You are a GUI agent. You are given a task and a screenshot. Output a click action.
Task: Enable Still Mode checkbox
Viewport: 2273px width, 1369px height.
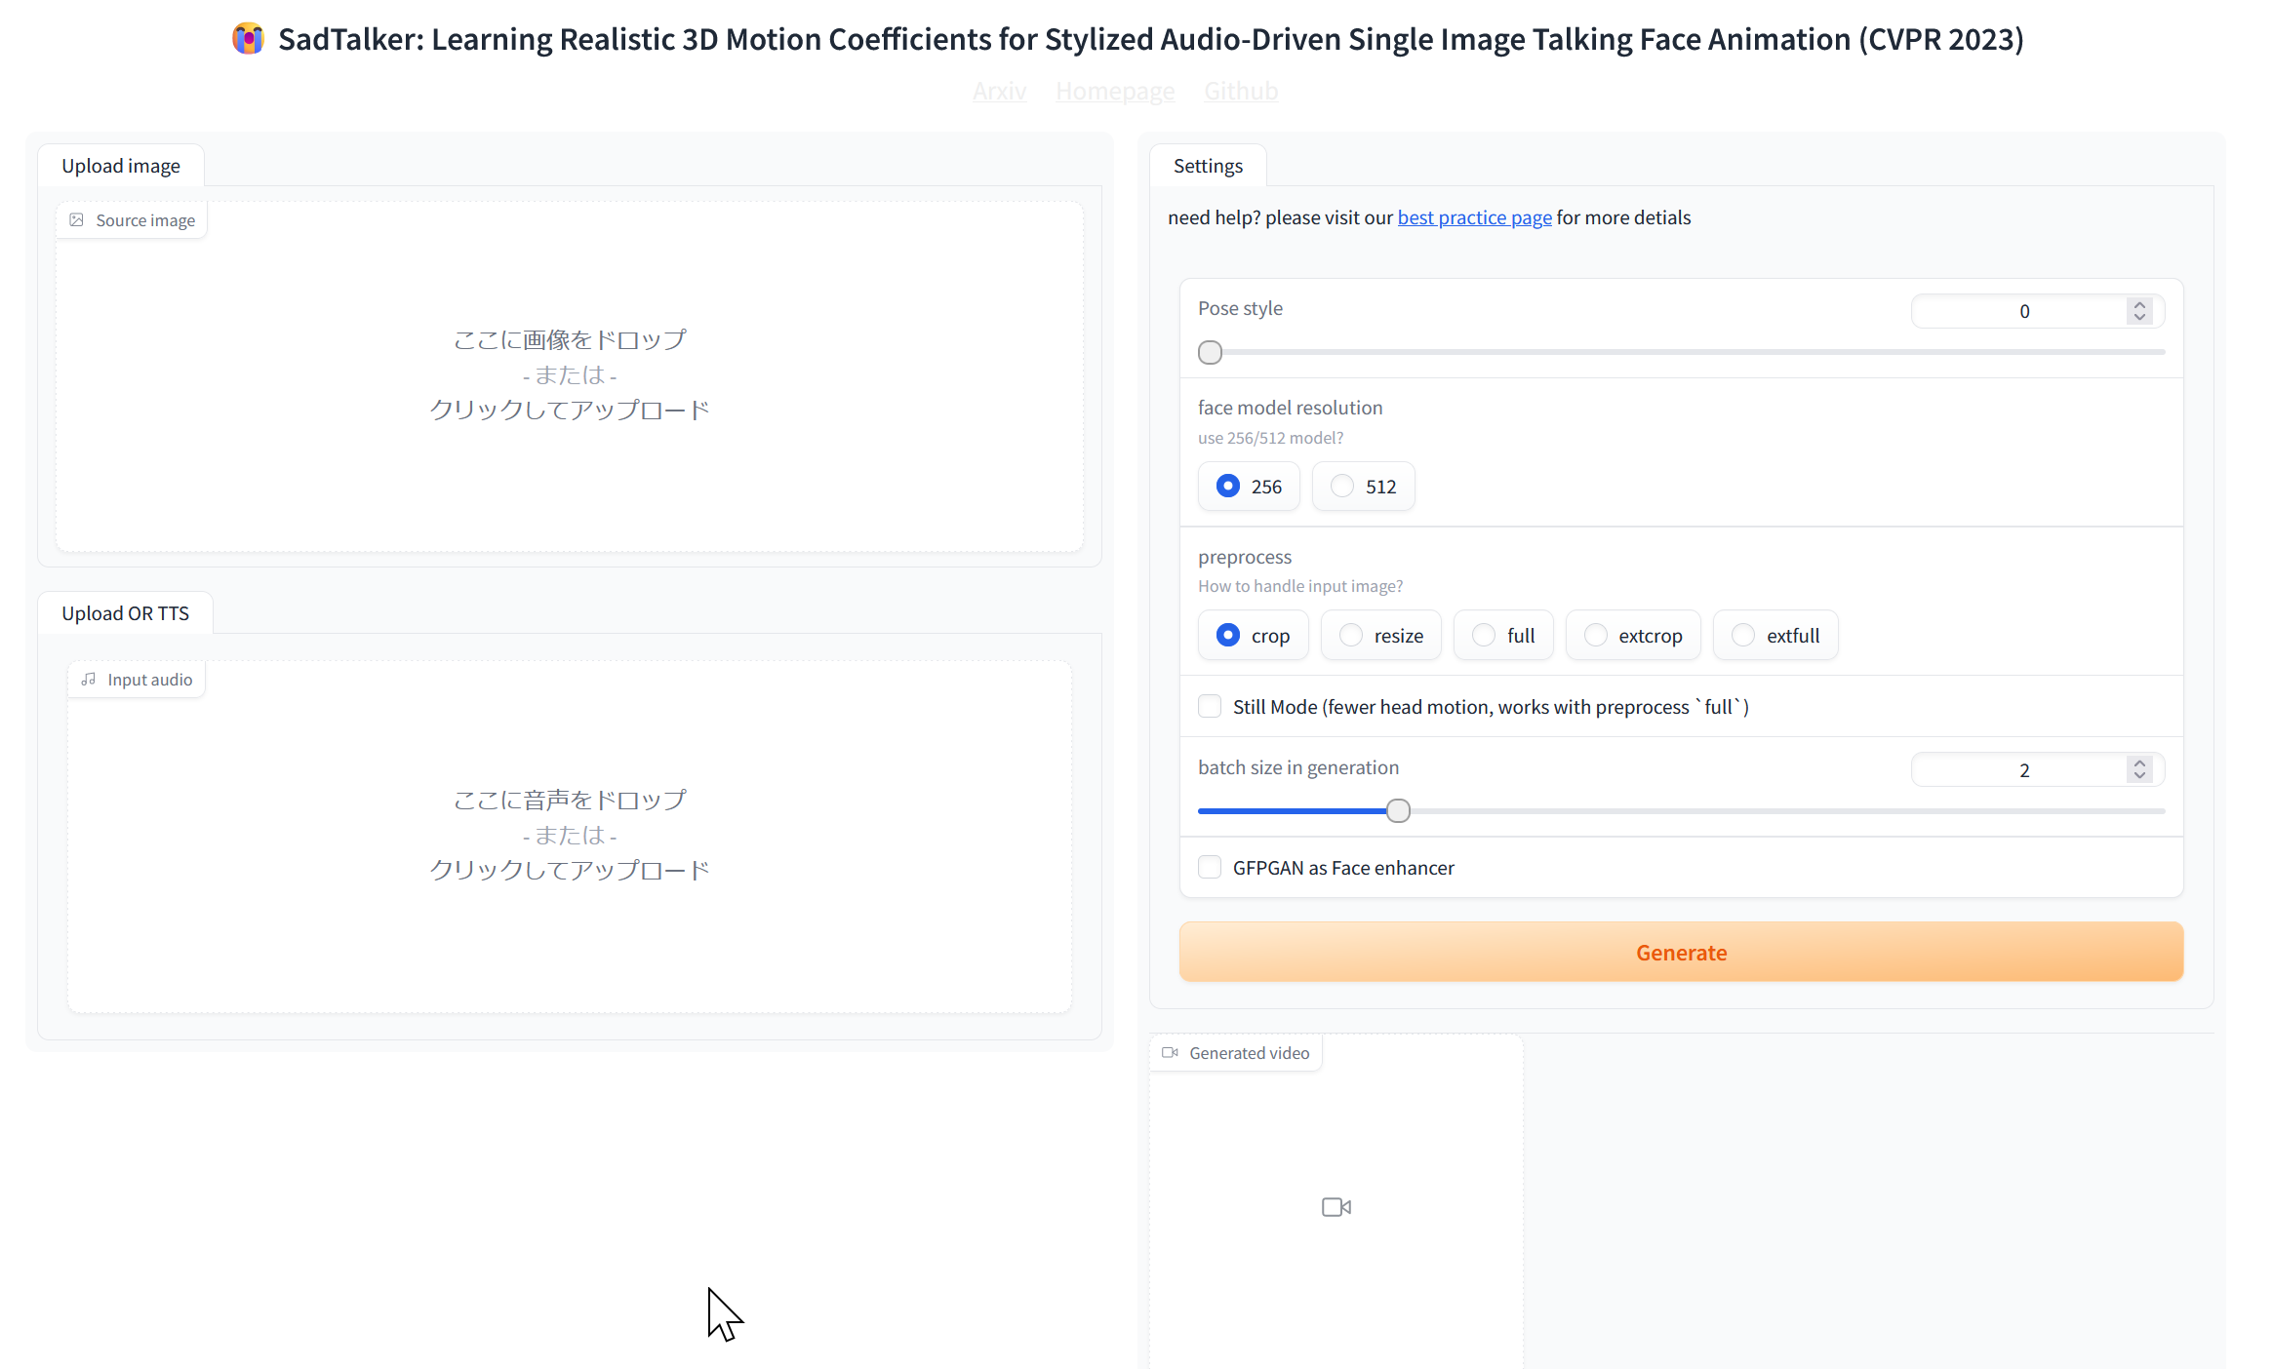coord(1210,706)
